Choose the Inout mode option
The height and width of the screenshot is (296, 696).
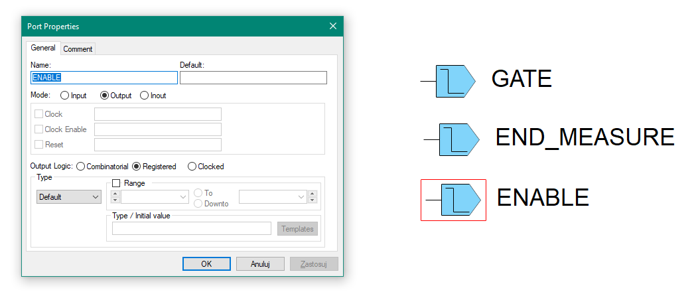[144, 96]
